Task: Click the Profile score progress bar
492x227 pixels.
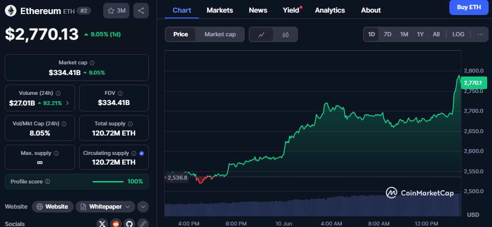Action: point(108,182)
